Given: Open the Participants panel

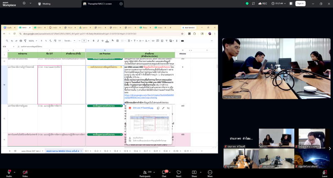Looking at the screenshot, I should point(145,173).
